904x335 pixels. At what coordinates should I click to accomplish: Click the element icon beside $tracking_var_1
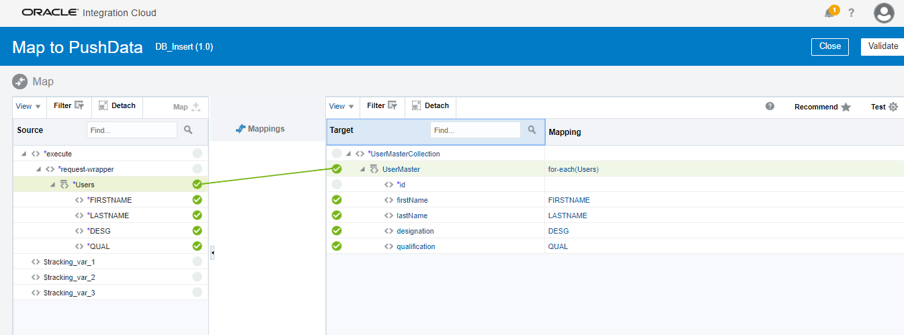pos(36,262)
